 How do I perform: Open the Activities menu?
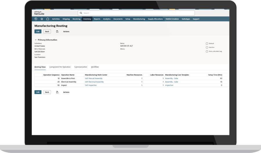pos(56,19)
